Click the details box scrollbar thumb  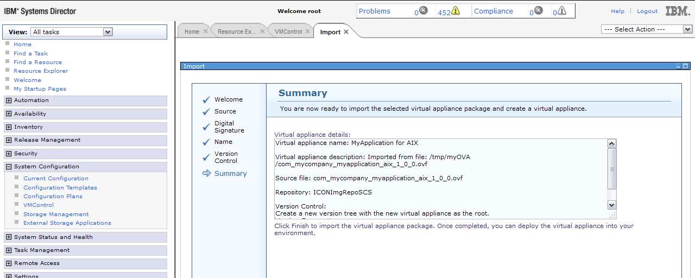tap(612, 169)
